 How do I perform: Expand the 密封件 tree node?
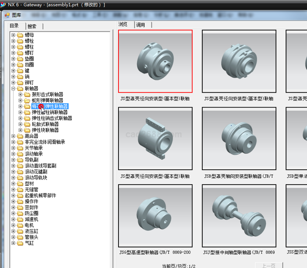pyautogui.click(x=14, y=208)
